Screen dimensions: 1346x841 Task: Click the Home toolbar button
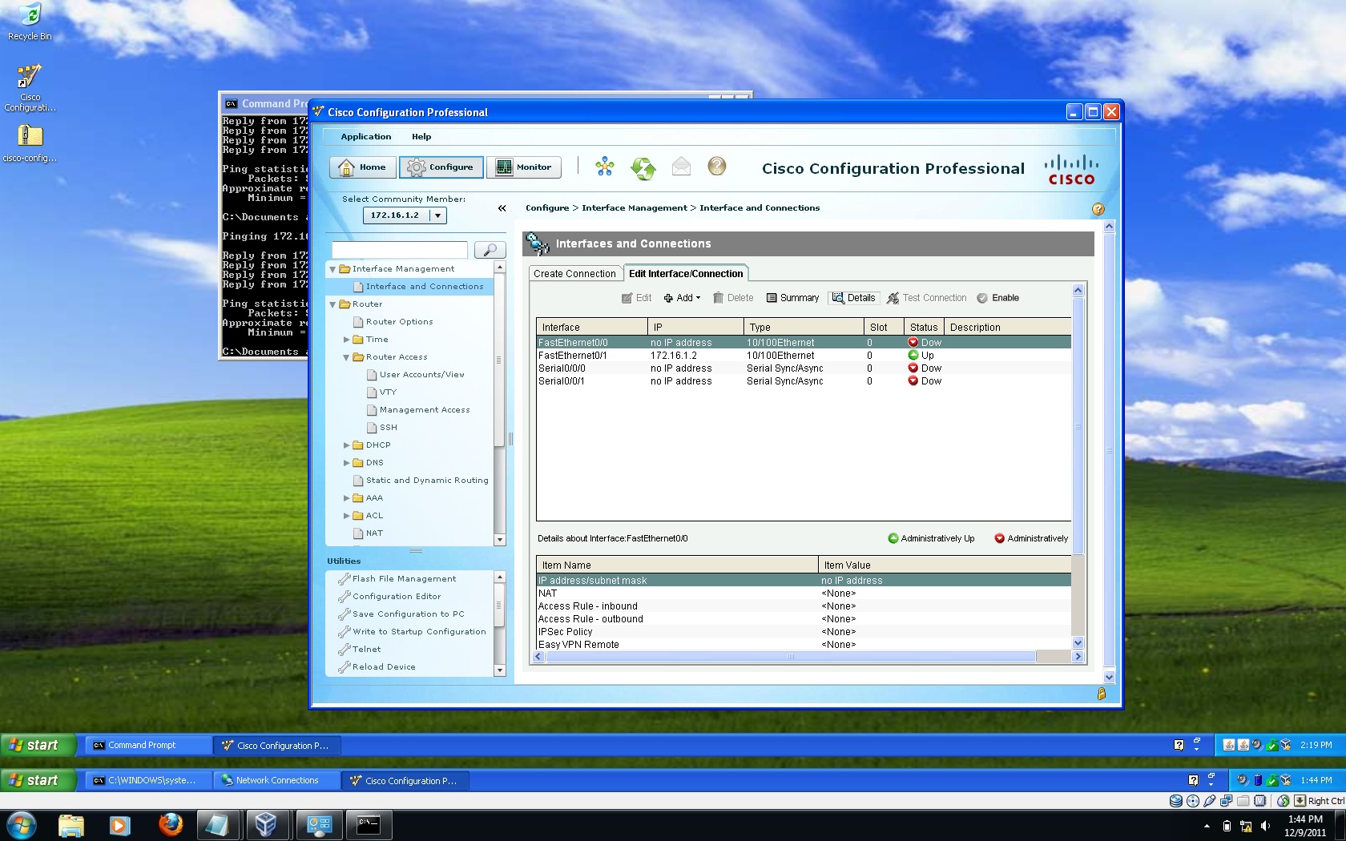(363, 167)
